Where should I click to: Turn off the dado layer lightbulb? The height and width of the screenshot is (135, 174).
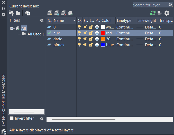click(x=79, y=39)
